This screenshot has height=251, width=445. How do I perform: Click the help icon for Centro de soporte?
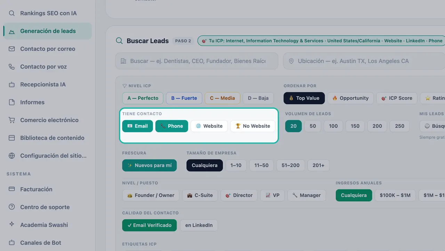point(12,207)
